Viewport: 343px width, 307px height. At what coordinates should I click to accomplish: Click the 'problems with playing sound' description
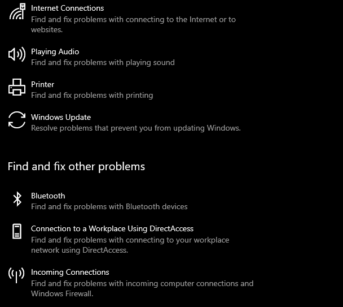point(103,63)
